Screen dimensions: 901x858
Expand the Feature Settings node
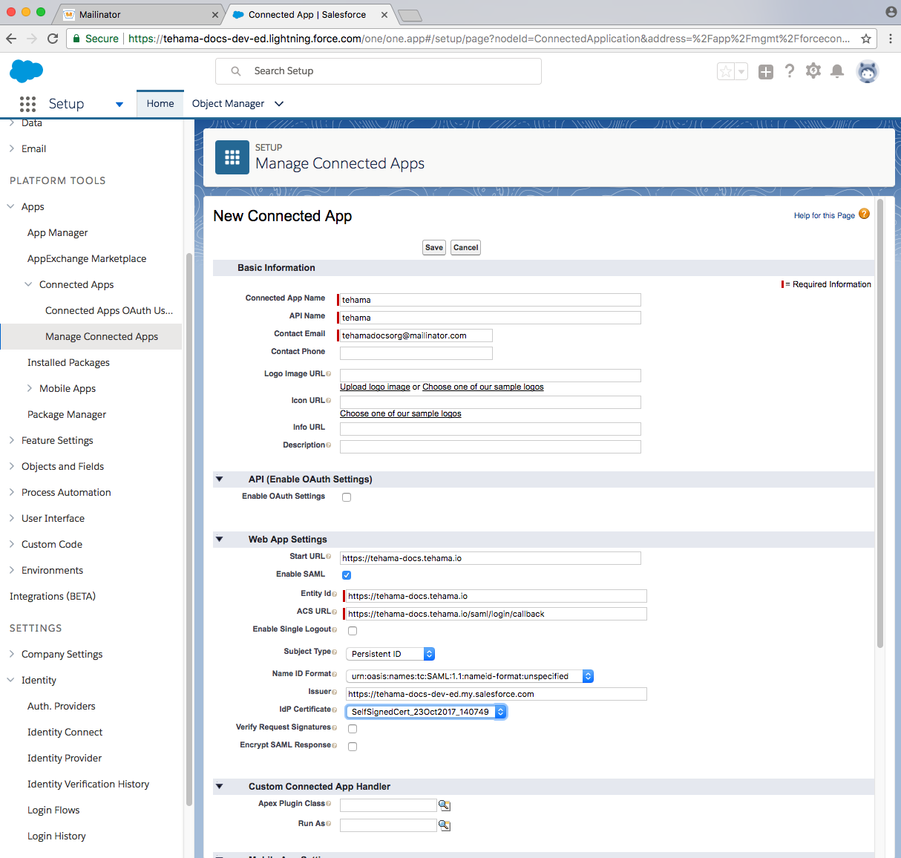[x=11, y=440]
